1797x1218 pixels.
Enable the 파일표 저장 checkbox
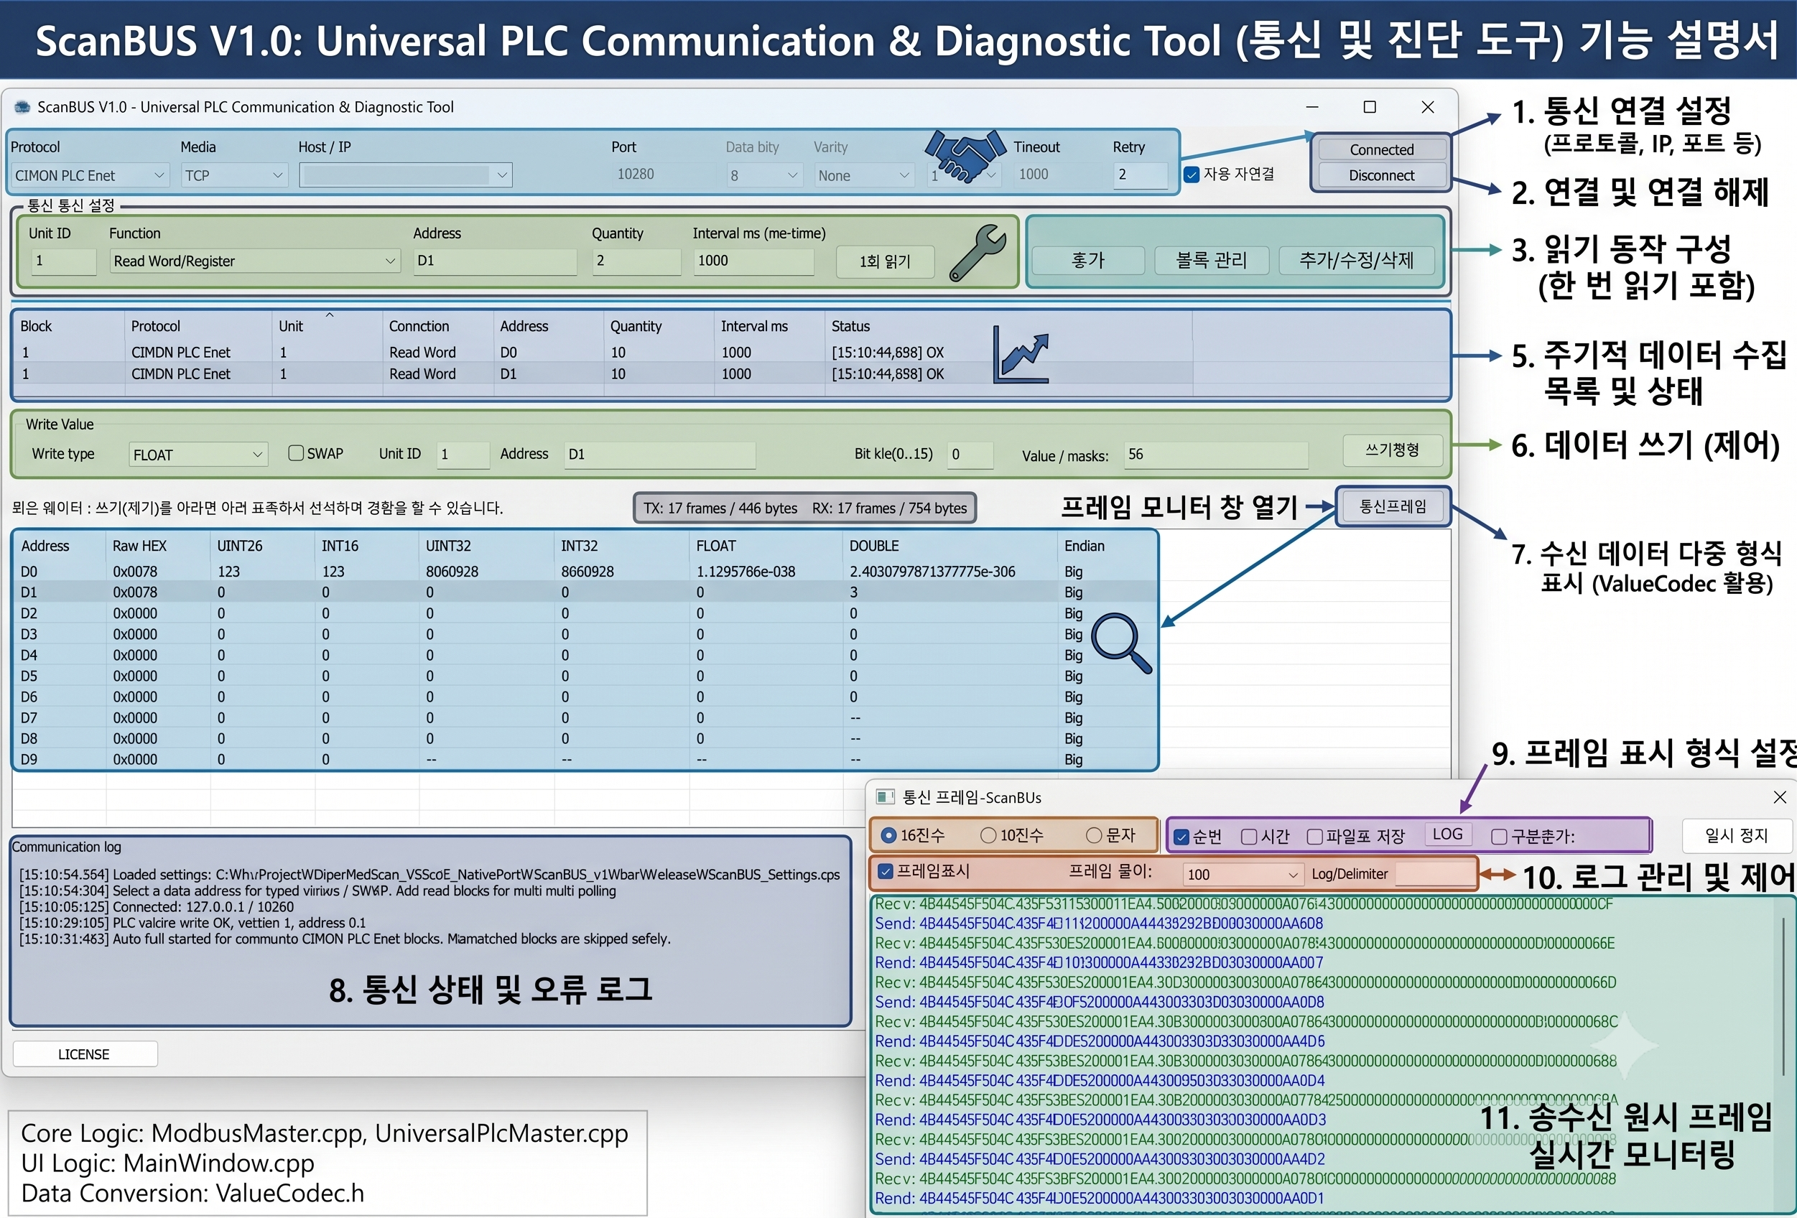pyautogui.click(x=1314, y=837)
